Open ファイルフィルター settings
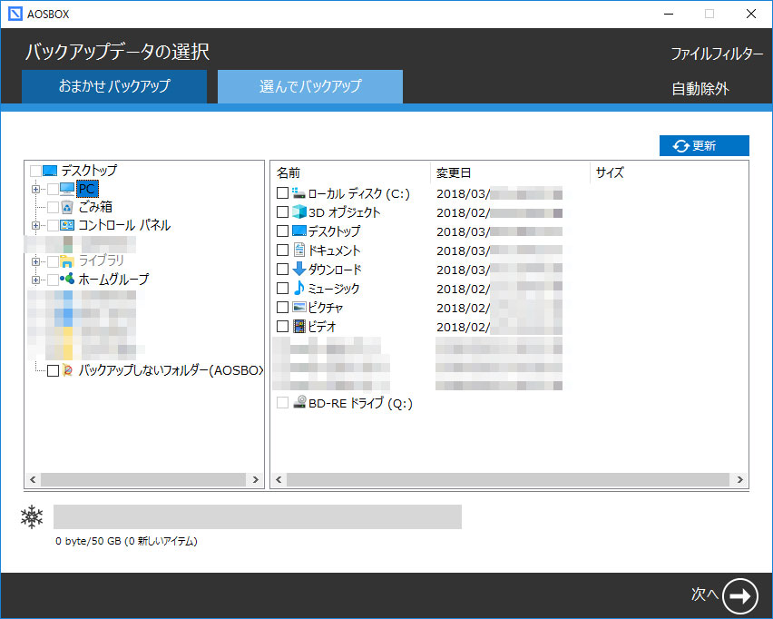 (717, 54)
